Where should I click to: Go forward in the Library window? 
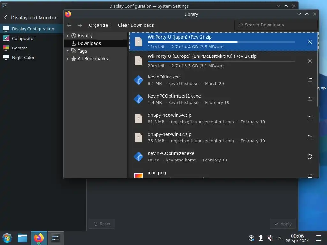click(80, 26)
